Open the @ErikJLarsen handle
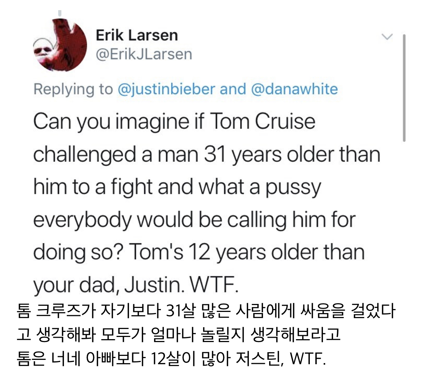425x386 pixels. pos(144,54)
